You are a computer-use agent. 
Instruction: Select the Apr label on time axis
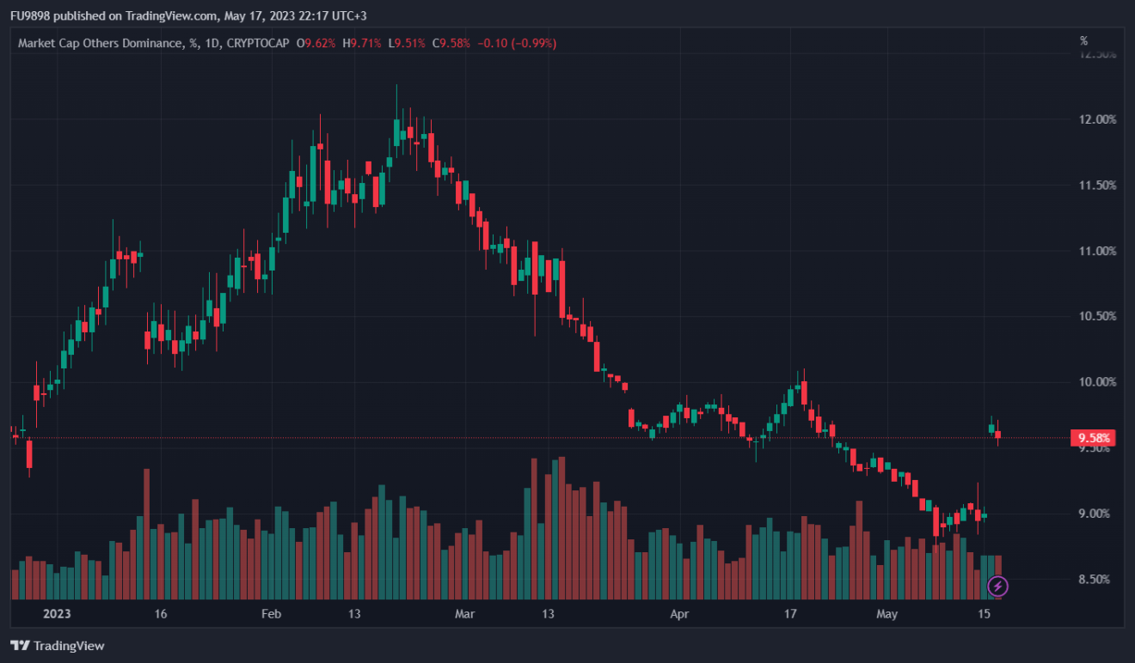pyautogui.click(x=679, y=614)
